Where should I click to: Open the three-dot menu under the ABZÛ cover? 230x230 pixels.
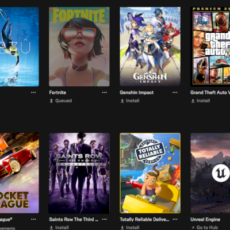(33, 93)
